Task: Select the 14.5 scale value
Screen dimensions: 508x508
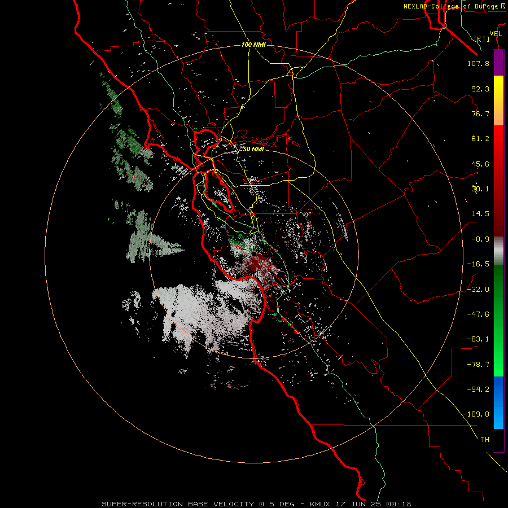Action: 480,214
